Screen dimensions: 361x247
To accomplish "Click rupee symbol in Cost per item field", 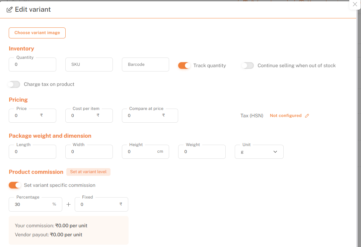I will click(x=98, y=115).
